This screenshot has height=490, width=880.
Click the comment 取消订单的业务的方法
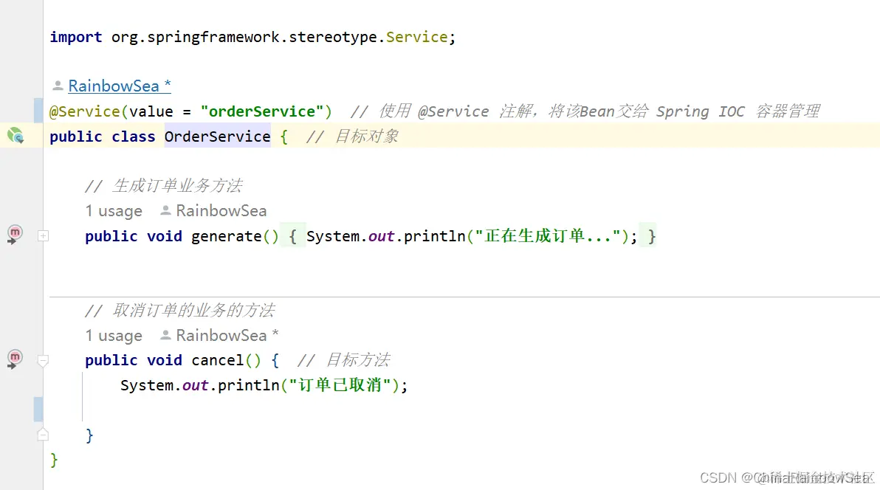179,311
